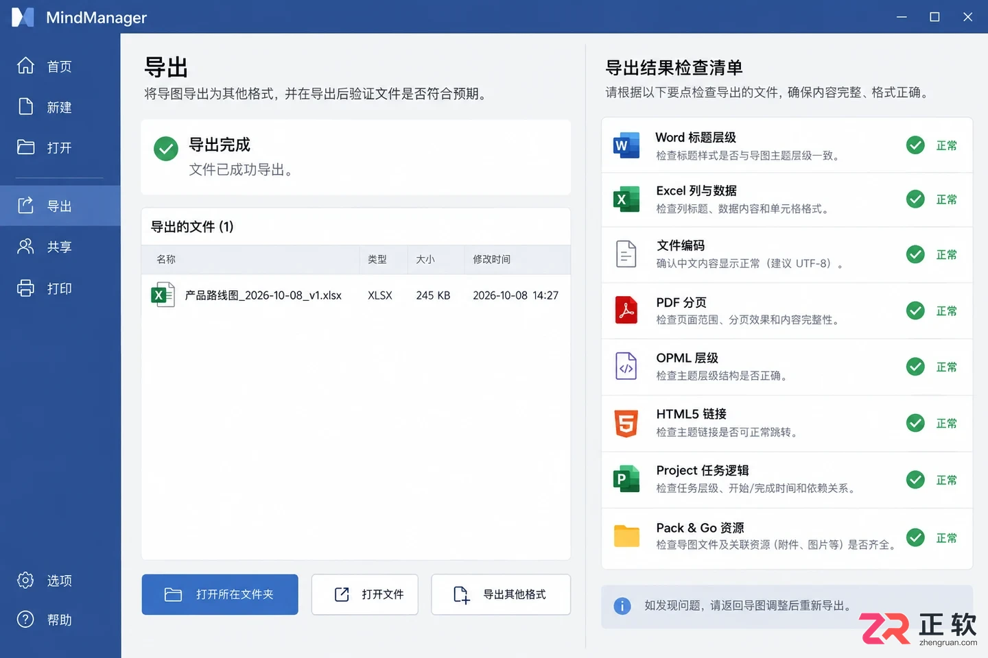988x658 pixels.
Task: Click 正常 status for OPML 层级
Action: [x=946, y=367]
